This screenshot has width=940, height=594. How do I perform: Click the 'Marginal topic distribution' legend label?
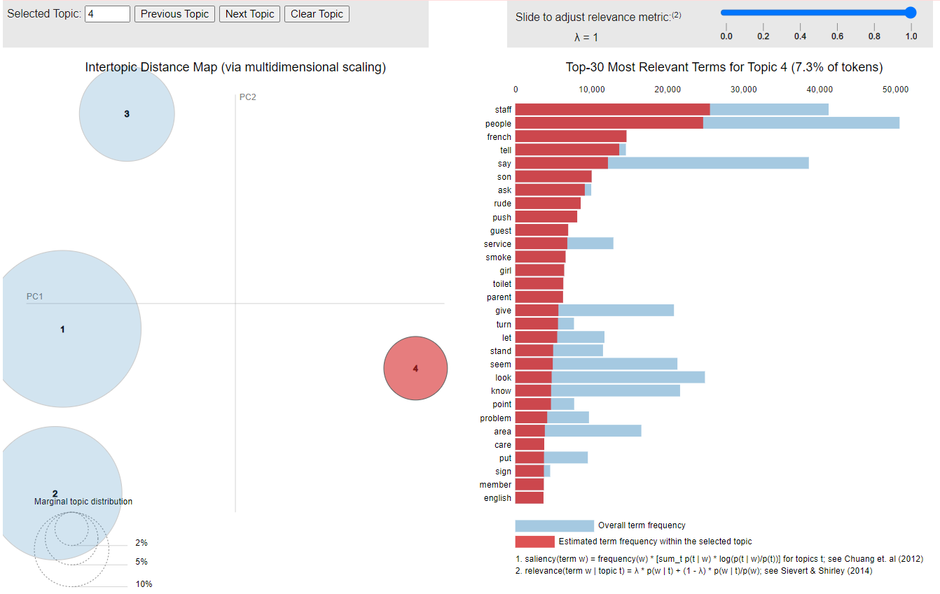click(83, 502)
